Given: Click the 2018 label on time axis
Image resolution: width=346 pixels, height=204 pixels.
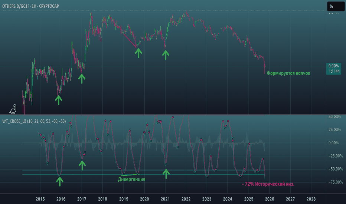Looking at the screenshot, I should tap(102, 199).
